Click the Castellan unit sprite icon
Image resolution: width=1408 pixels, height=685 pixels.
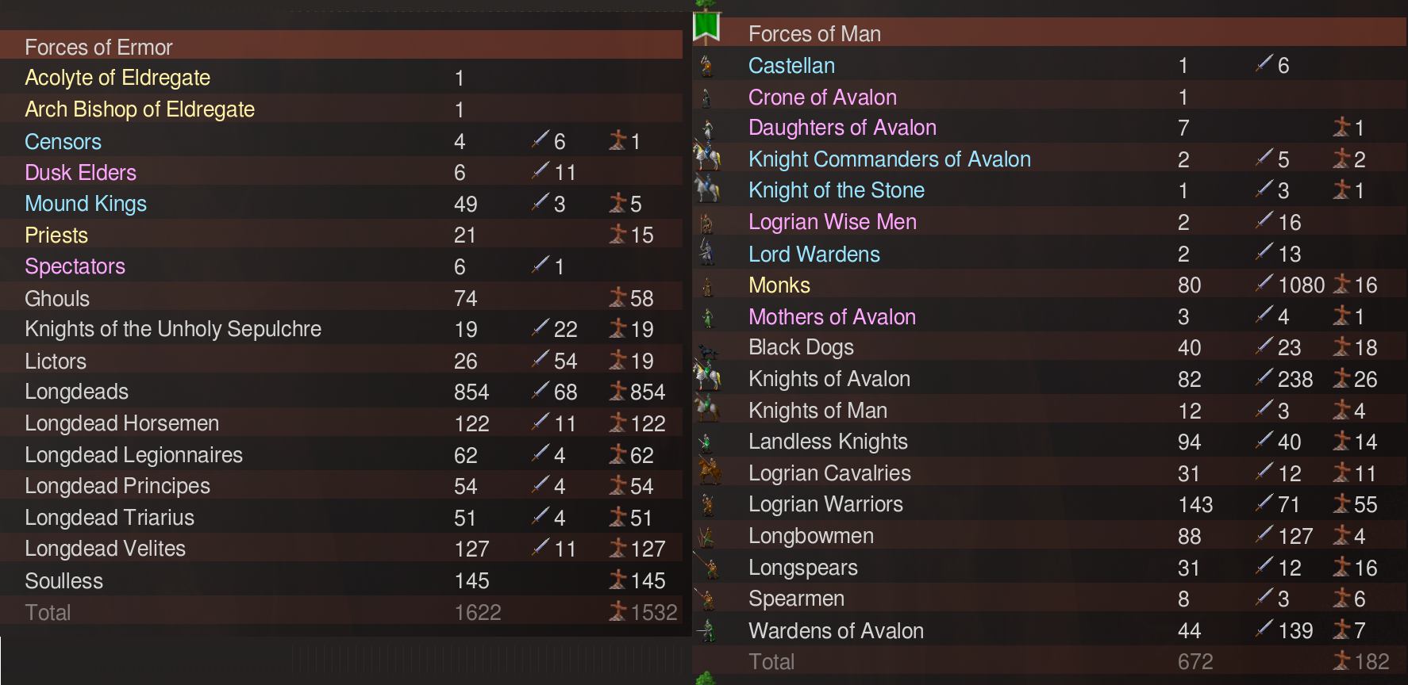(x=706, y=66)
